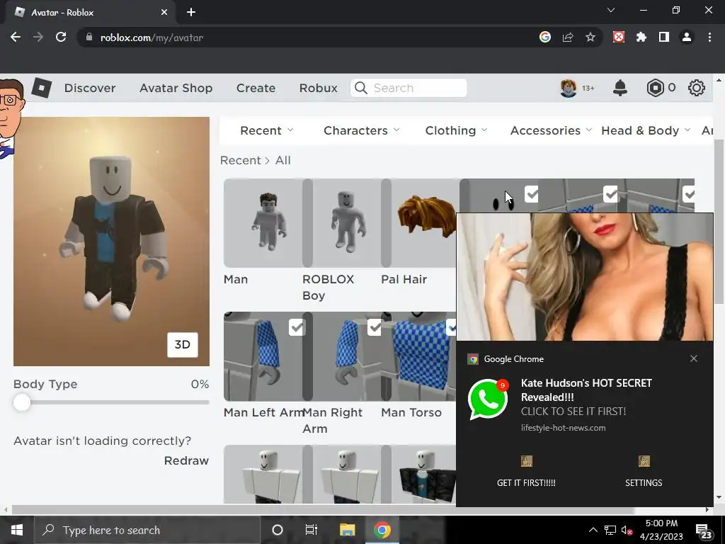Screen dimensions: 725x544
Task: Click the 3D avatar preview character
Action: click(x=113, y=238)
